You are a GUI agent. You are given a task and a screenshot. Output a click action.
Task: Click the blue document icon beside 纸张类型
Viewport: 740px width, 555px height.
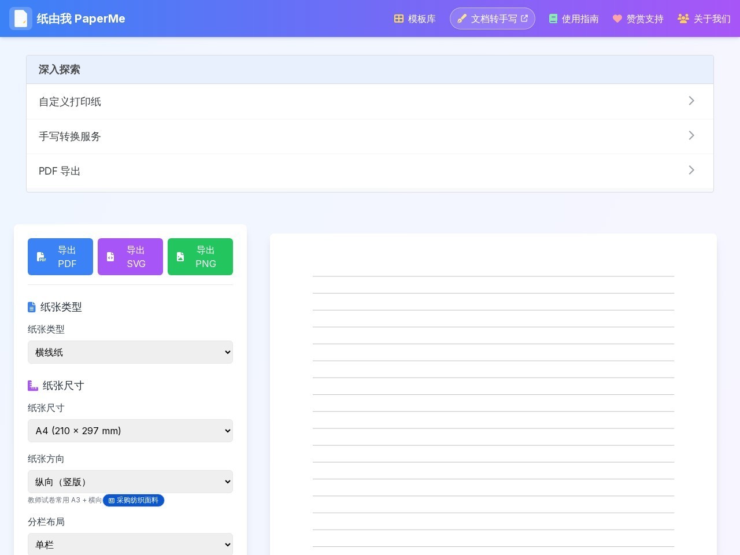click(x=32, y=307)
